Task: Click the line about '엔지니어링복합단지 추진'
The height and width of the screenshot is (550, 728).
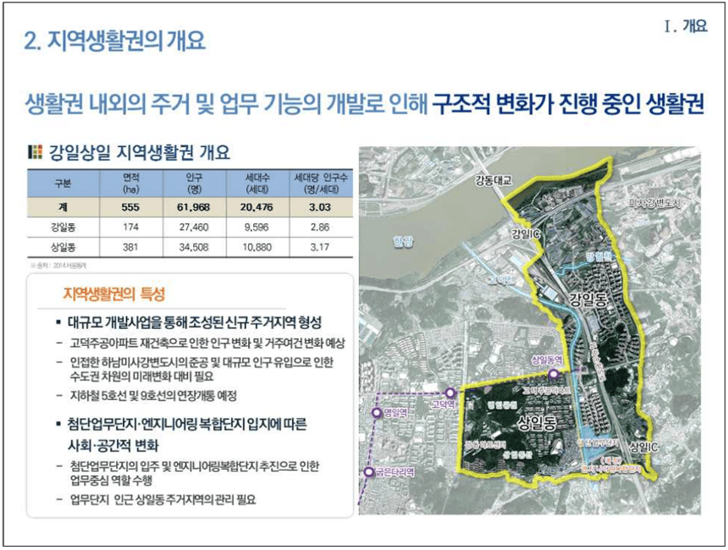Action: point(195,473)
